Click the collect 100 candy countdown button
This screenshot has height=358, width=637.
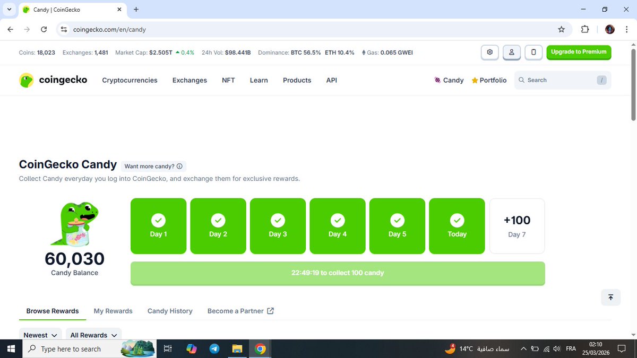(338, 273)
